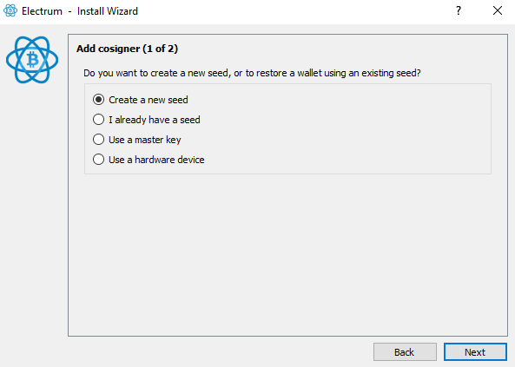Choose the 'I already have a seed' radio button

[98, 120]
